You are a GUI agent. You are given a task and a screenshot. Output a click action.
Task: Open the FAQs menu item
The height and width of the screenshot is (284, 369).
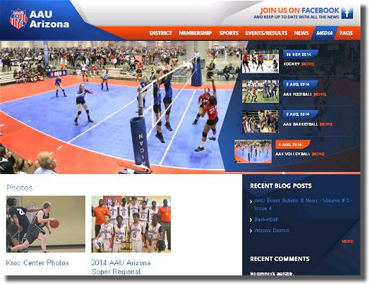click(346, 33)
